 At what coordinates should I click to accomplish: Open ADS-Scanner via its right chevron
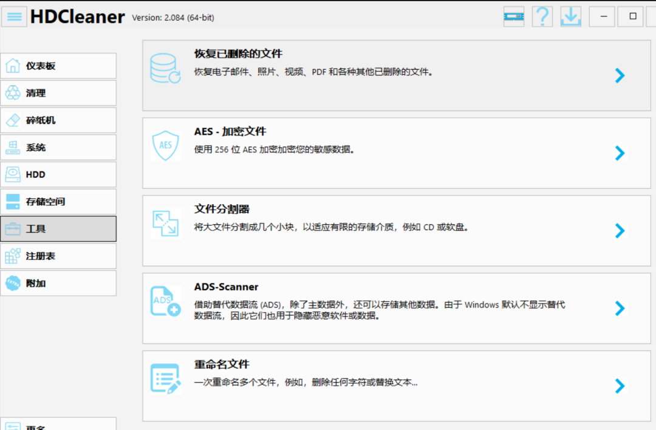coord(620,309)
